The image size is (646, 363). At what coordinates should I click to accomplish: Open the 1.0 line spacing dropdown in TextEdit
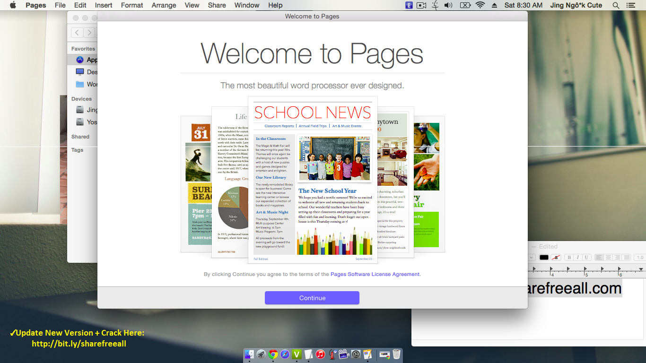(640, 258)
